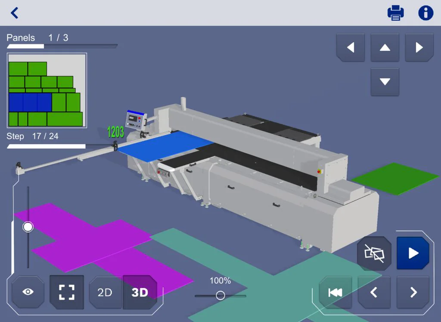Click the 100% speed slider handle

(220, 295)
